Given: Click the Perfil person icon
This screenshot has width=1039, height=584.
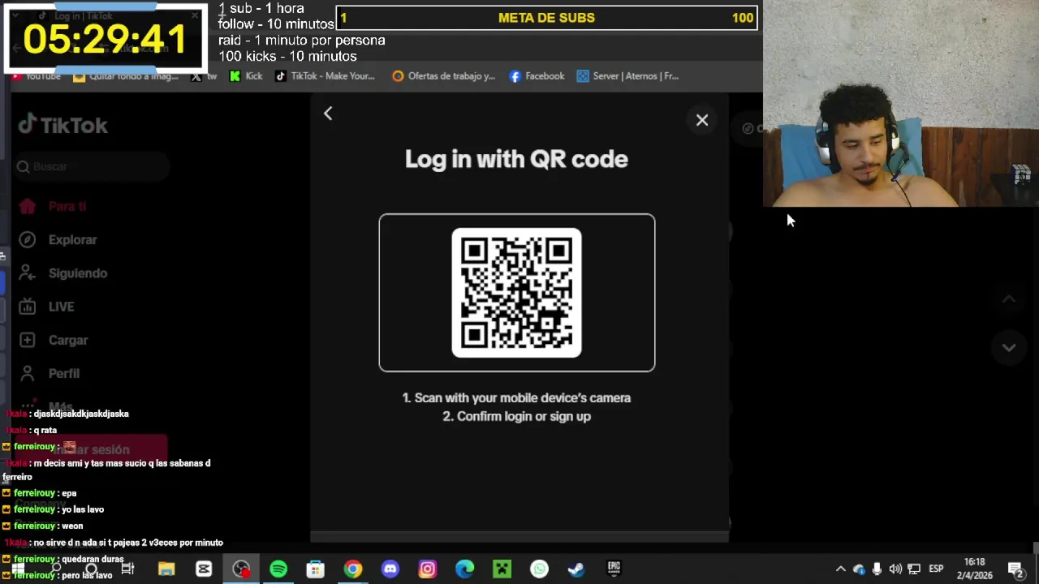Looking at the screenshot, I should 28,373.
